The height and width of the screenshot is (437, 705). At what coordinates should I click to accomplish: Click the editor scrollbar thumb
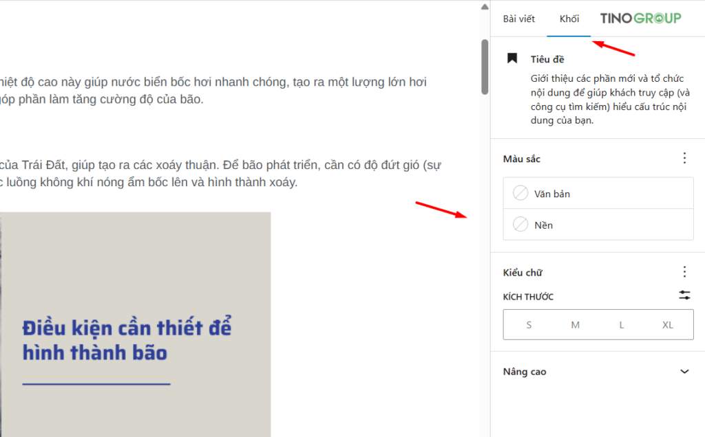(484, 67)
